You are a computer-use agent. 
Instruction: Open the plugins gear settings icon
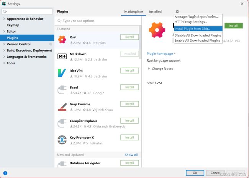pyautogui.click(x=177, y=11)
